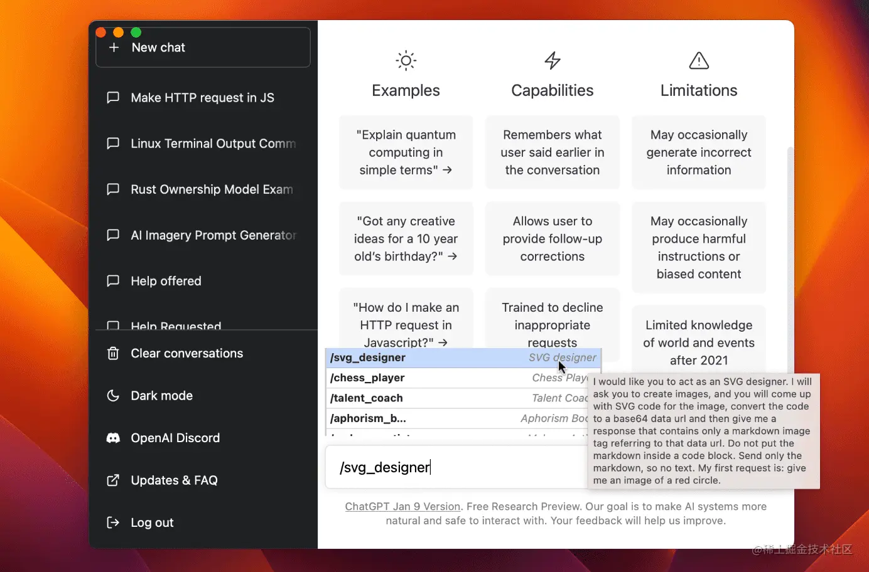Screen dimensions: 869x572
Task: Click the chat bubble icon beside Help offered
Action: pos(113,281)
